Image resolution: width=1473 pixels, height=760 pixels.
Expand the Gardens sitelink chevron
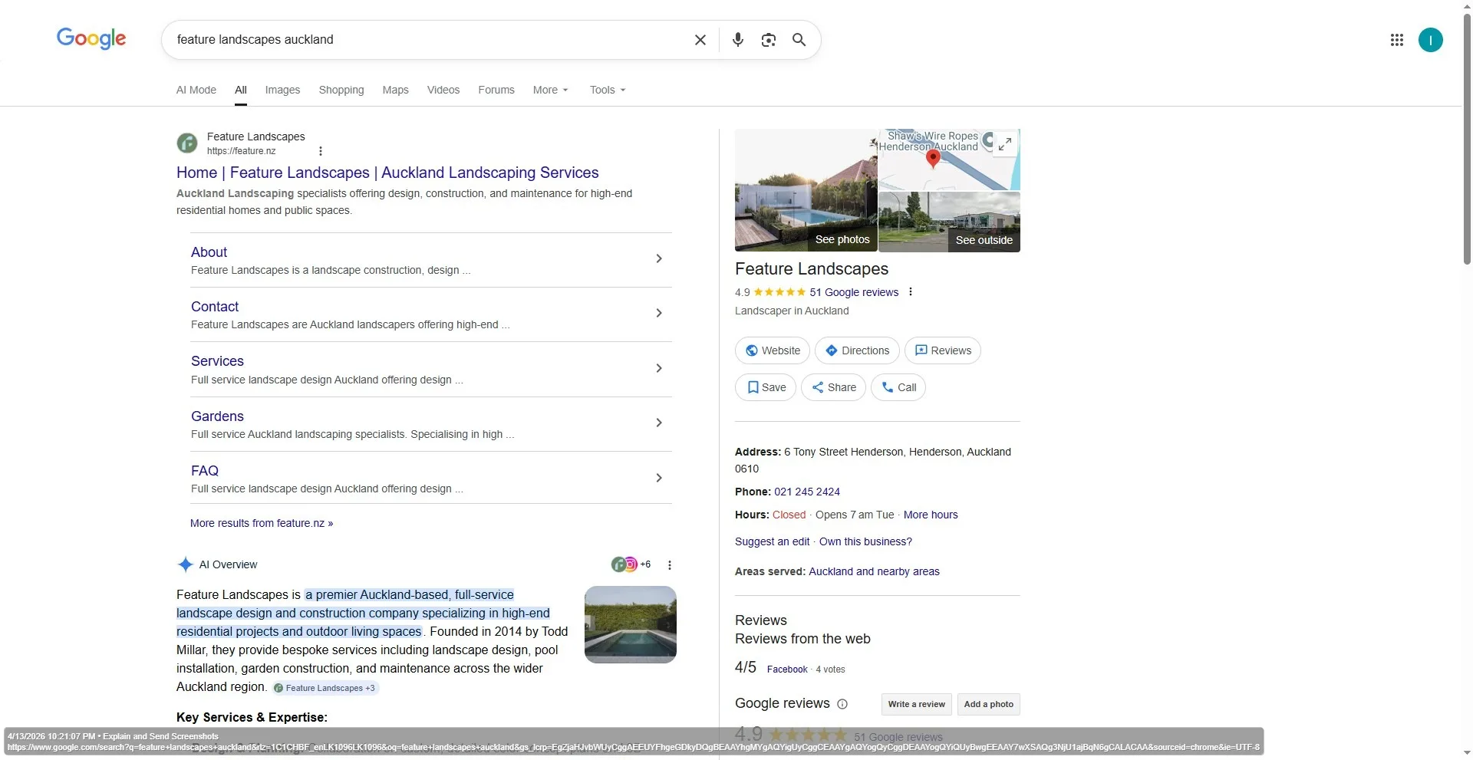(x=658, y=423)
